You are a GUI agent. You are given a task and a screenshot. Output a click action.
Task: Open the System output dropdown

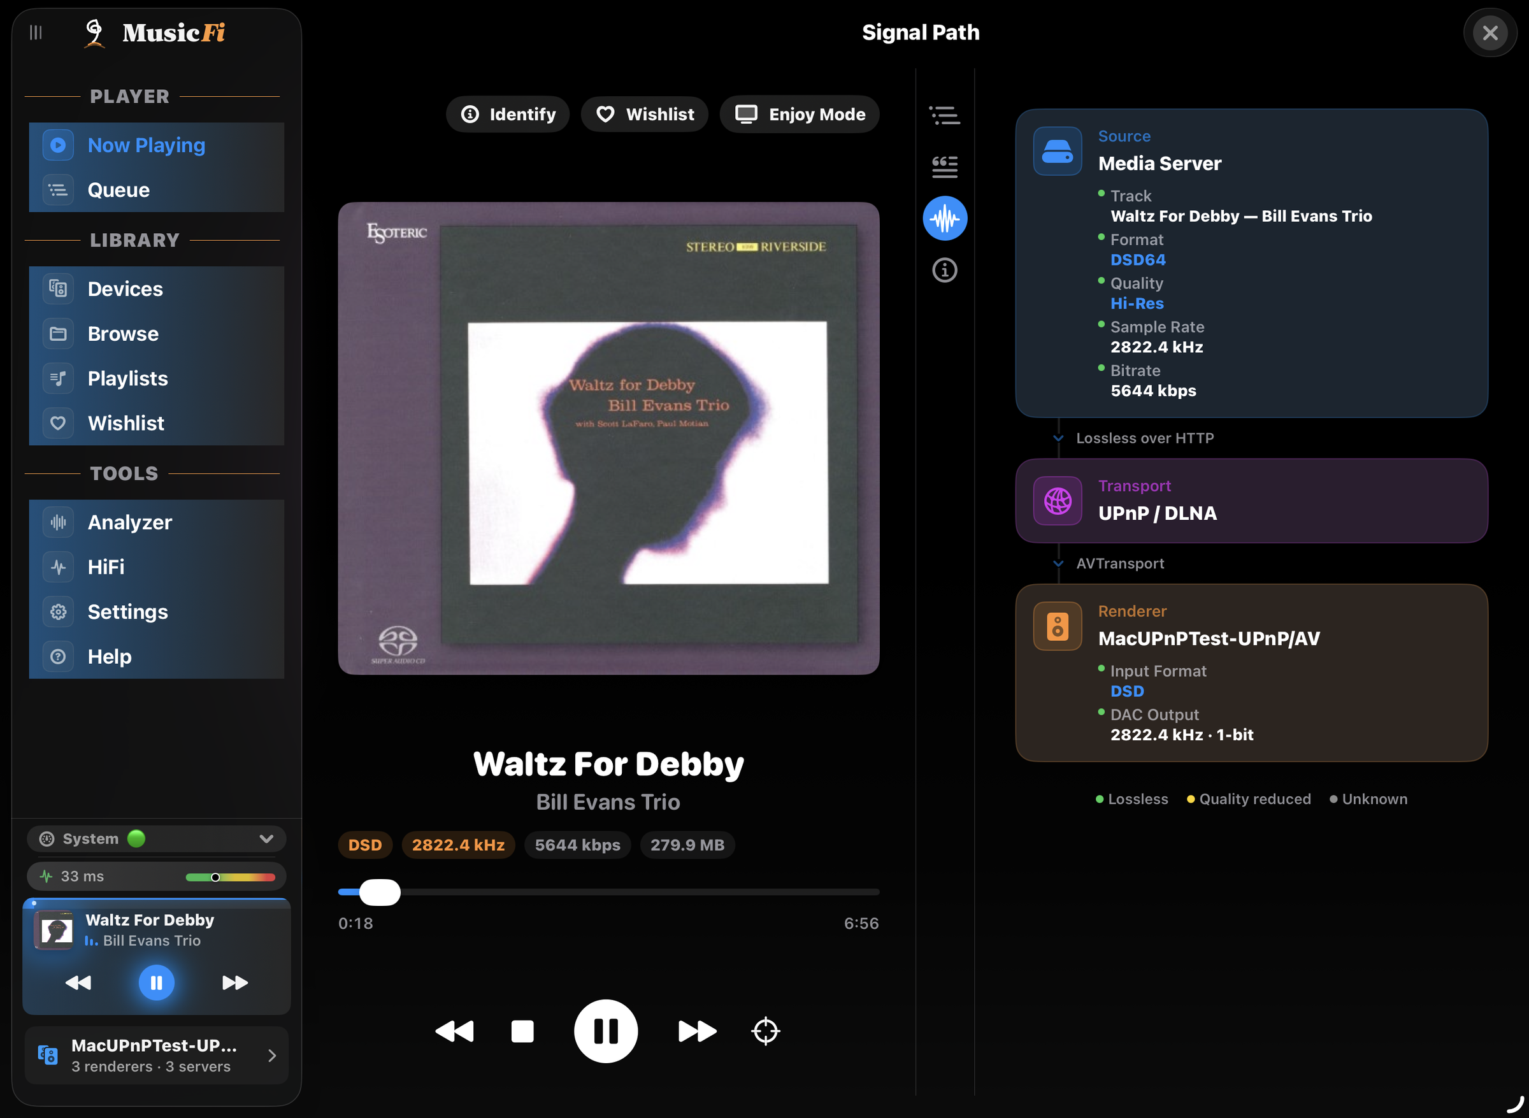tap(156, 838)
